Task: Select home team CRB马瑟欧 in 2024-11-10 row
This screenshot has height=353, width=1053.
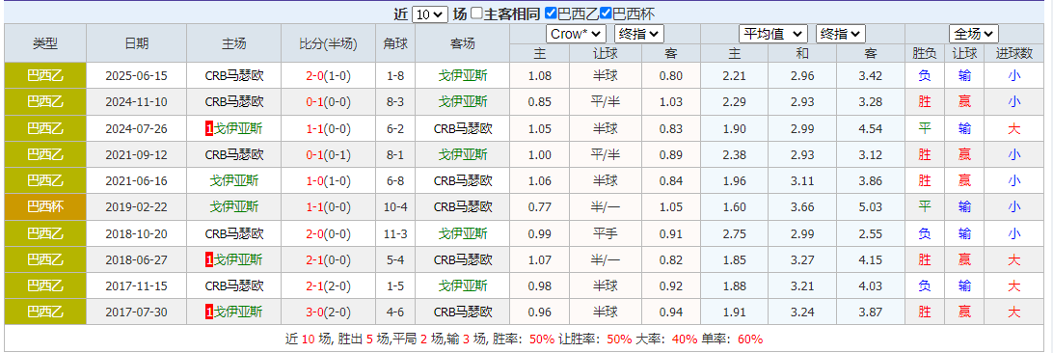Action: click(x=234, y=102)
